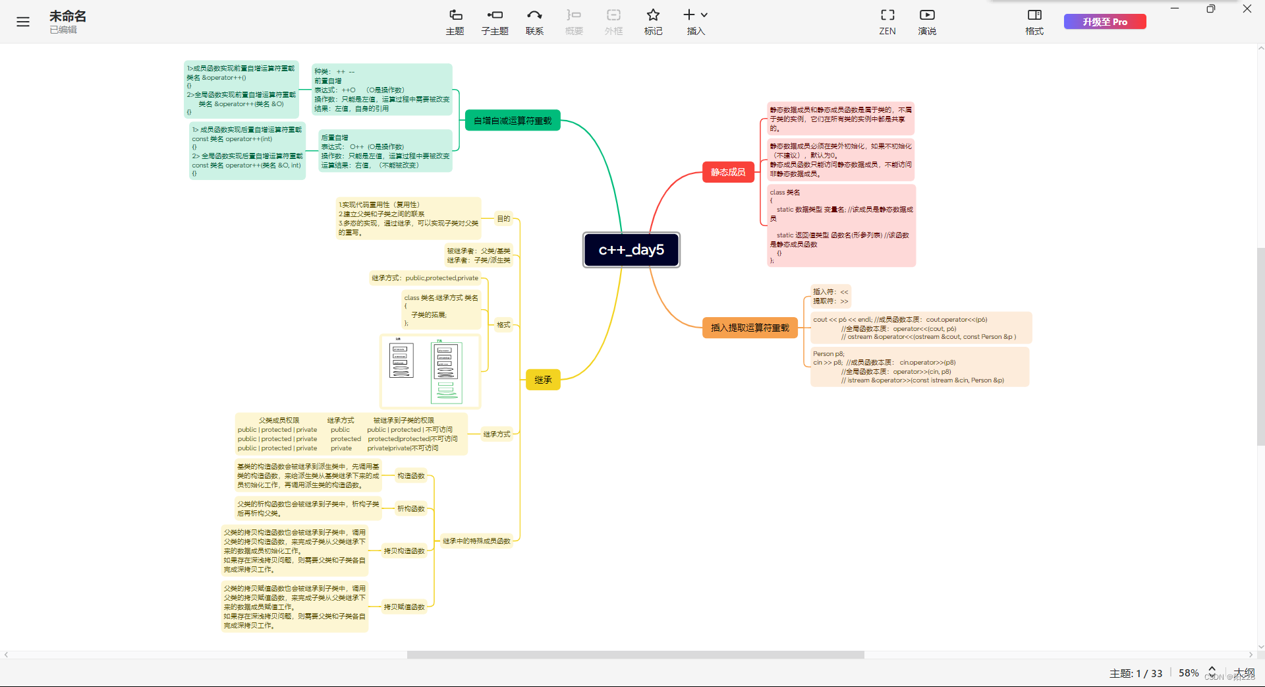Select the 插入符: << 提取符: >> node

(x=830, y=297)
